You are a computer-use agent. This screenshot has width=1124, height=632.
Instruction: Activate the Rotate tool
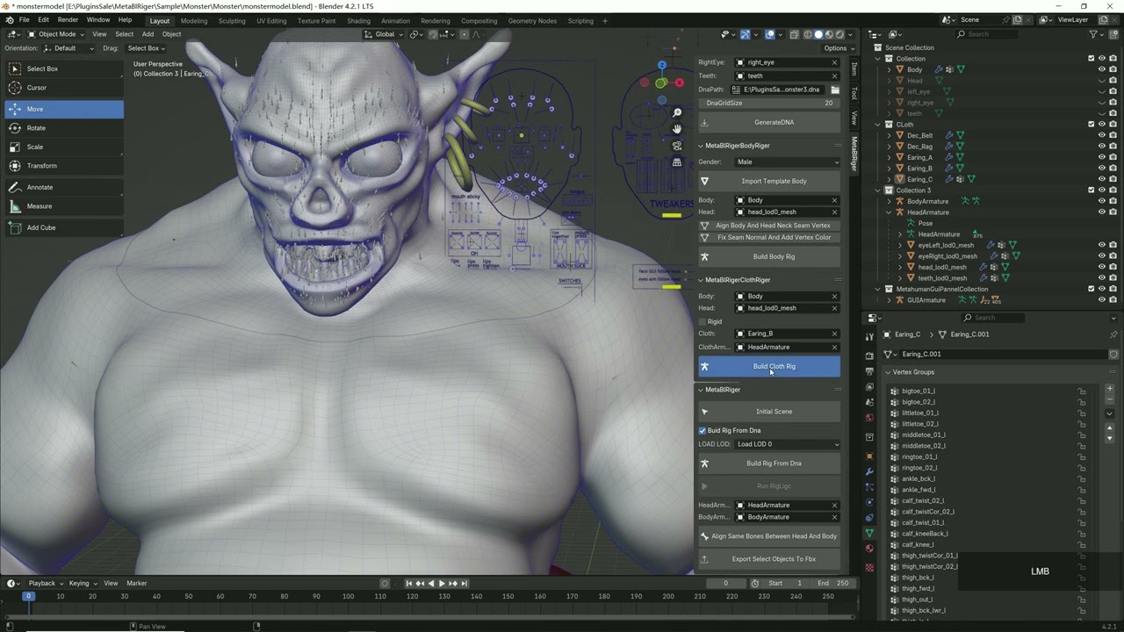pos(63,128)
